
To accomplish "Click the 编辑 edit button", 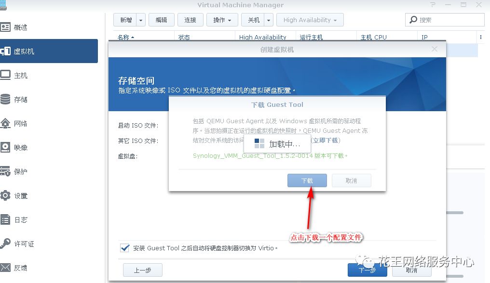I will tap(161, 20).
